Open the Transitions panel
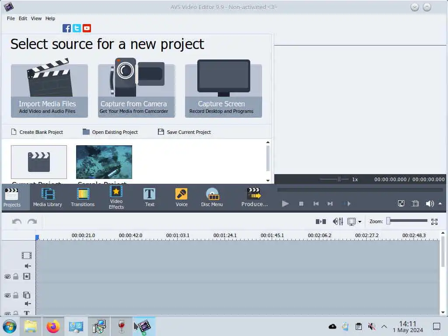The width and height of the screenshot is (448, 336). pos(83,198)
